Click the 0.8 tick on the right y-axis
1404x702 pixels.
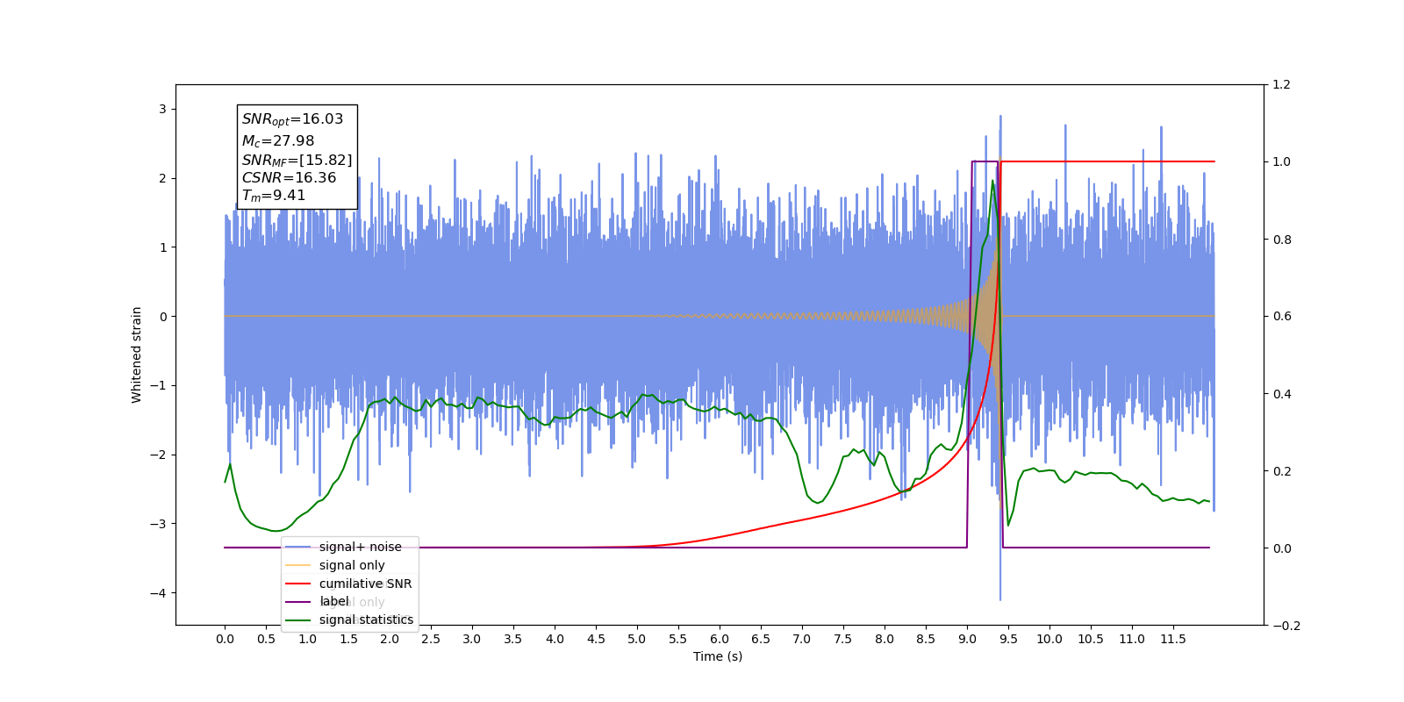pyautogui.click(x=1282, y=240)
